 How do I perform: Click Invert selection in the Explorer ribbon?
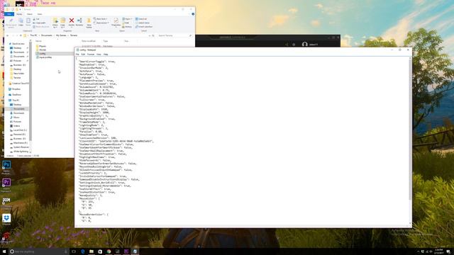click(144, 27)
